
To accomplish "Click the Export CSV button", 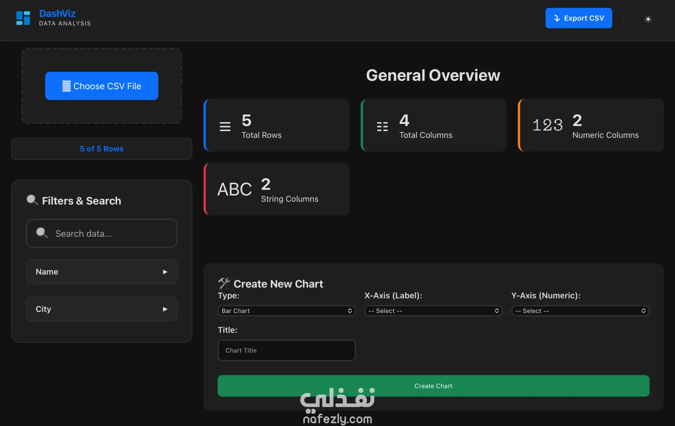I will tap(578, 18).
